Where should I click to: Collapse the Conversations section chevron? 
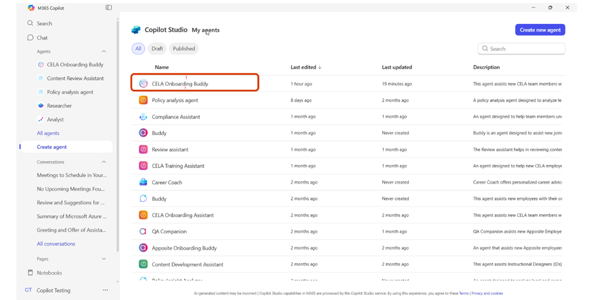pyautogui.click(x=104, y=162)
